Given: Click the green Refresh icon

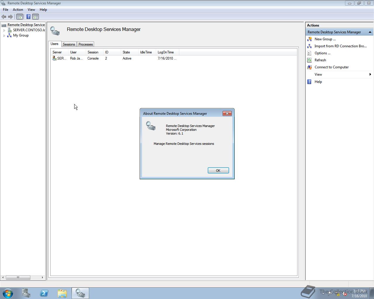Looking at the screenshot, I should [309, 60].
